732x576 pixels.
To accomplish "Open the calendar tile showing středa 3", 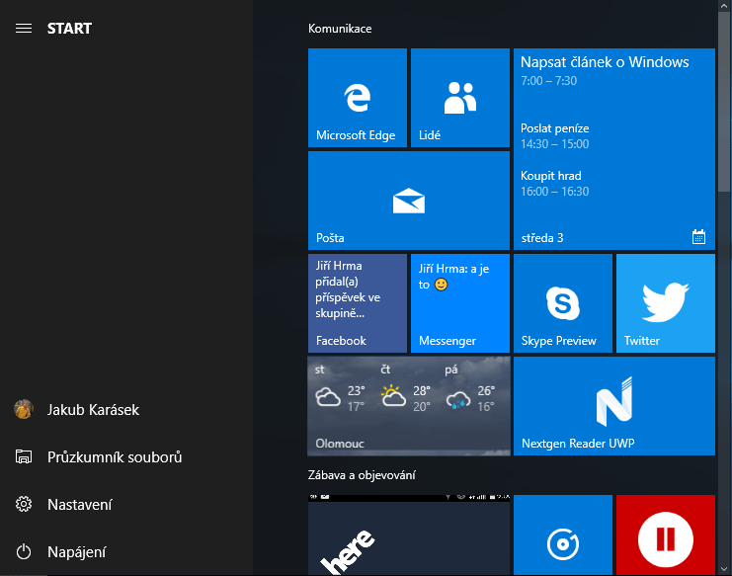I will (613, 148).
